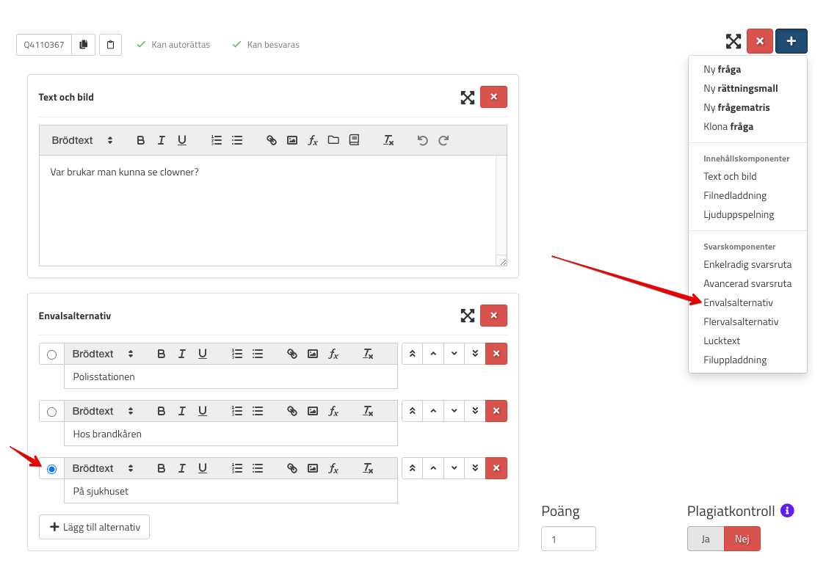826x579 pixels.
Task: Click the Poäng points input field
Action: 568,539
